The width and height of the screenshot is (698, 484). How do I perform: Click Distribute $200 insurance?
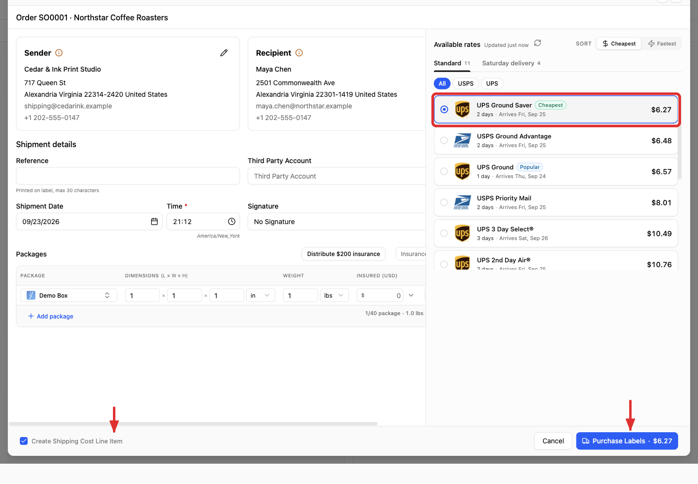344,254
